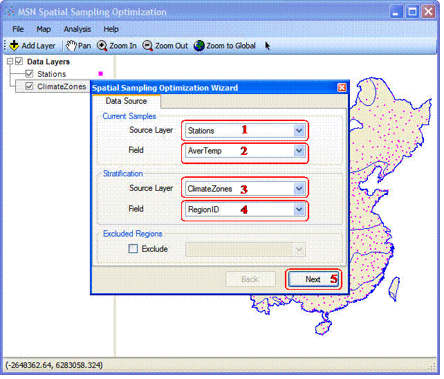Click the Current Samples group label

[x=129, y=116]
